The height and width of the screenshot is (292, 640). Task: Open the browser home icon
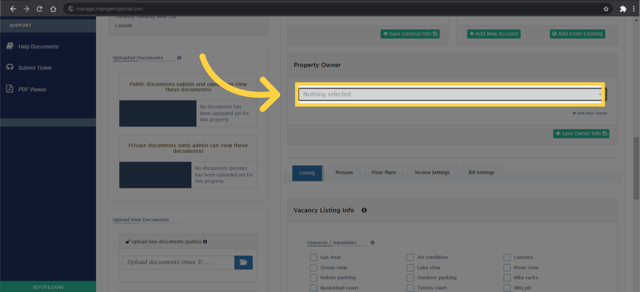53,9
